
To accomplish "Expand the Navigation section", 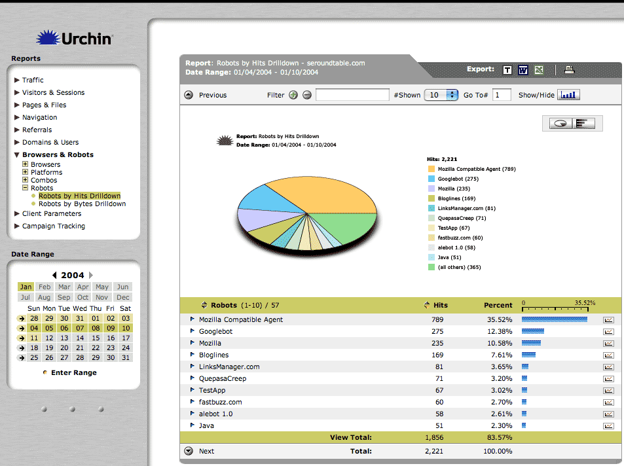I will point(17,117).
